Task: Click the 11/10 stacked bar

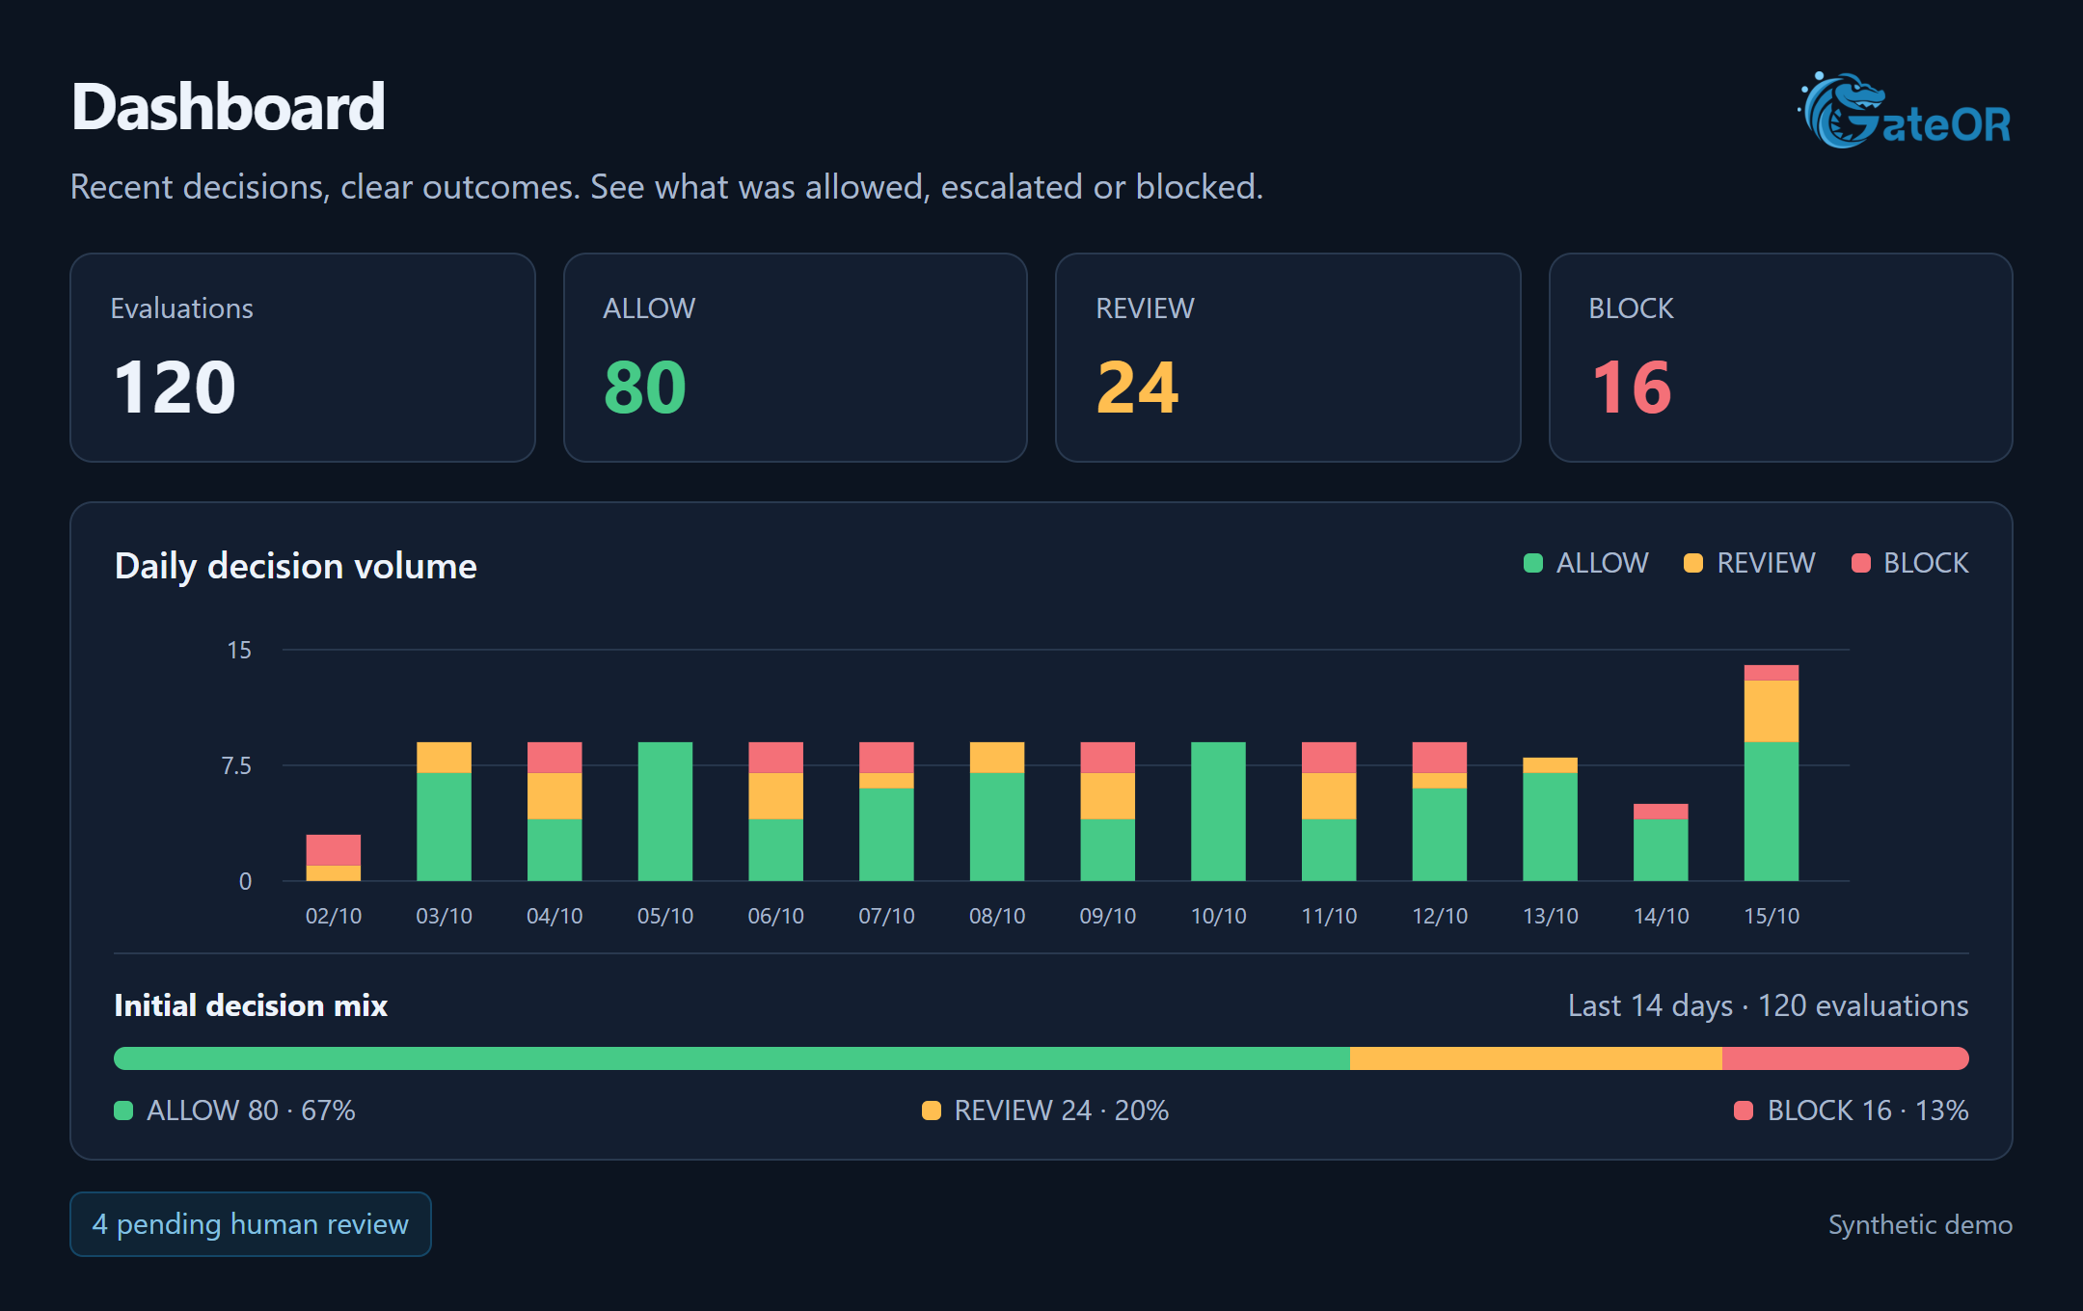Action: point(1329,812)
